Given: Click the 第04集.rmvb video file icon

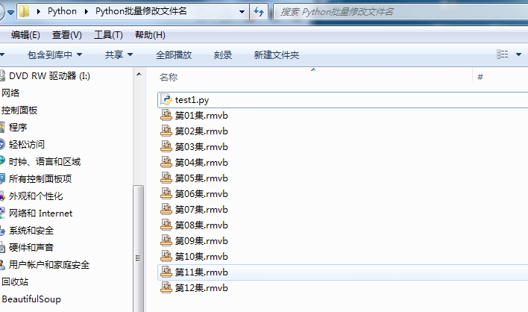Looking at the screenshot, I should (166, 162).
